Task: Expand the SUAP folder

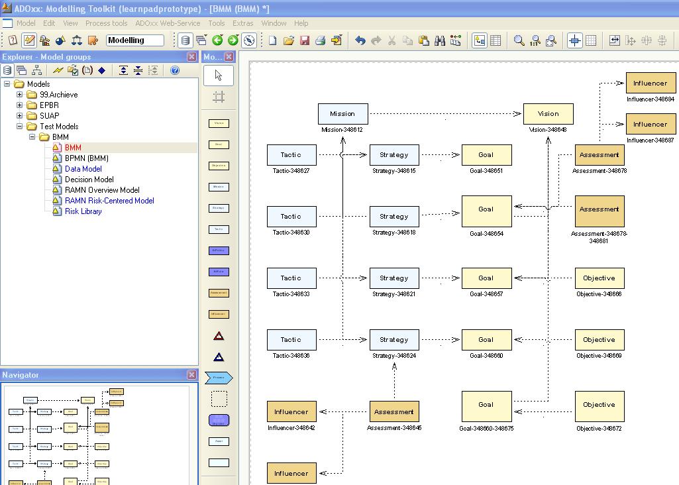Action: [19, 116]
